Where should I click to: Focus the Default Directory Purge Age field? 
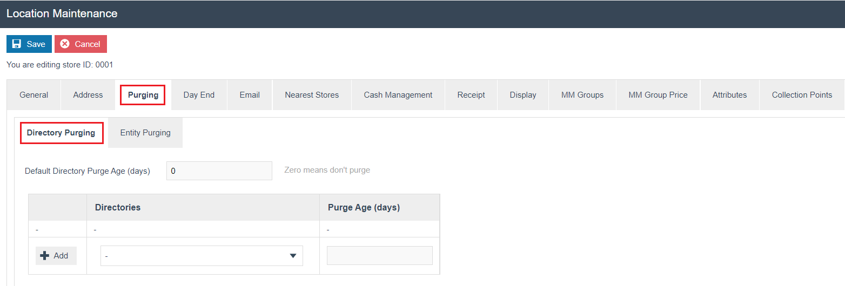click(x=219, y=171)
